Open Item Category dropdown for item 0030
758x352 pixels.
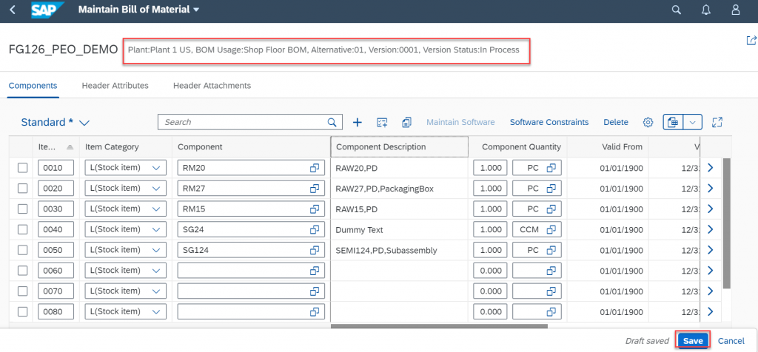[156, 209]
